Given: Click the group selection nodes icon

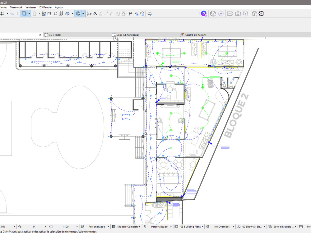Looking at the screenshot, I should click(61, 14).
